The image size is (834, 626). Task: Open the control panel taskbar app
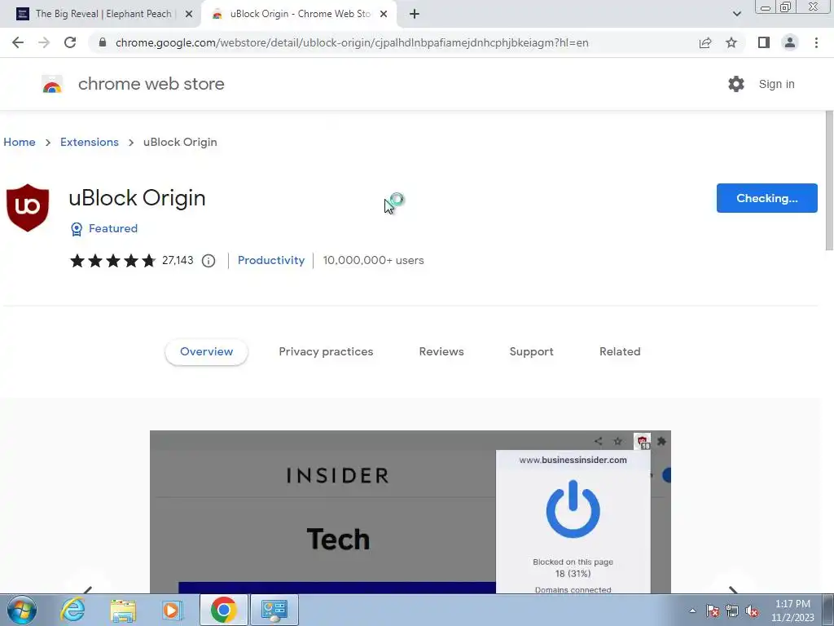pos(274,610)
